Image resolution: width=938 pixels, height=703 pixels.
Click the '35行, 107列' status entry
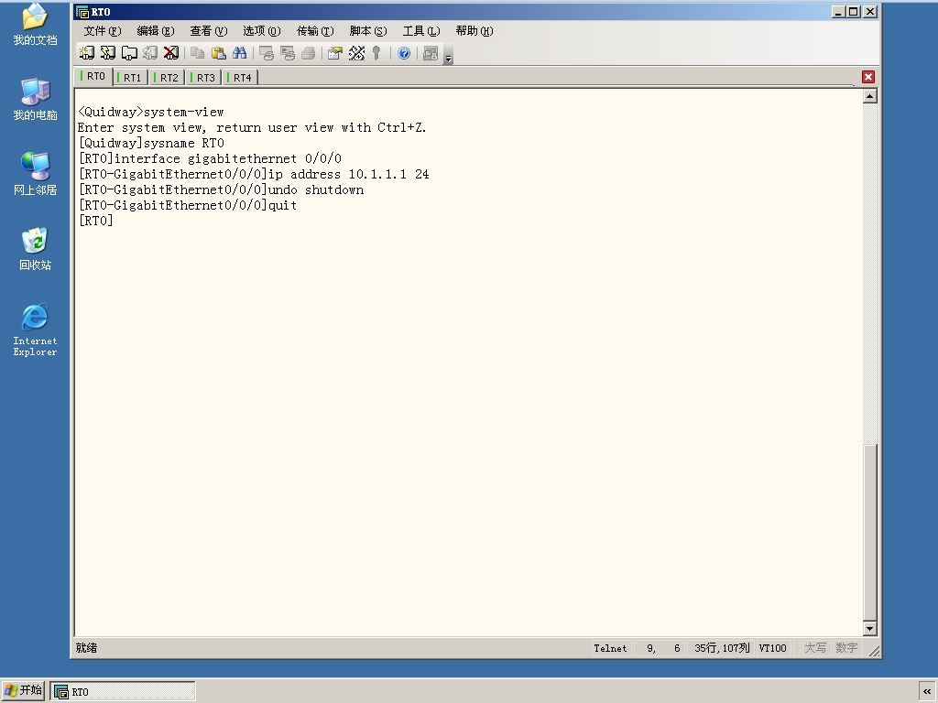(722, 648)
